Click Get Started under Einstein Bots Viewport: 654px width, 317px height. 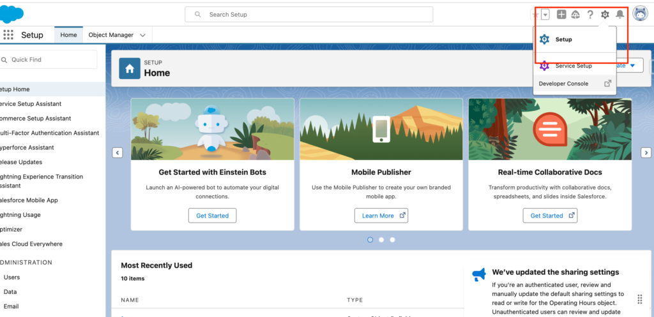point(212,216)
